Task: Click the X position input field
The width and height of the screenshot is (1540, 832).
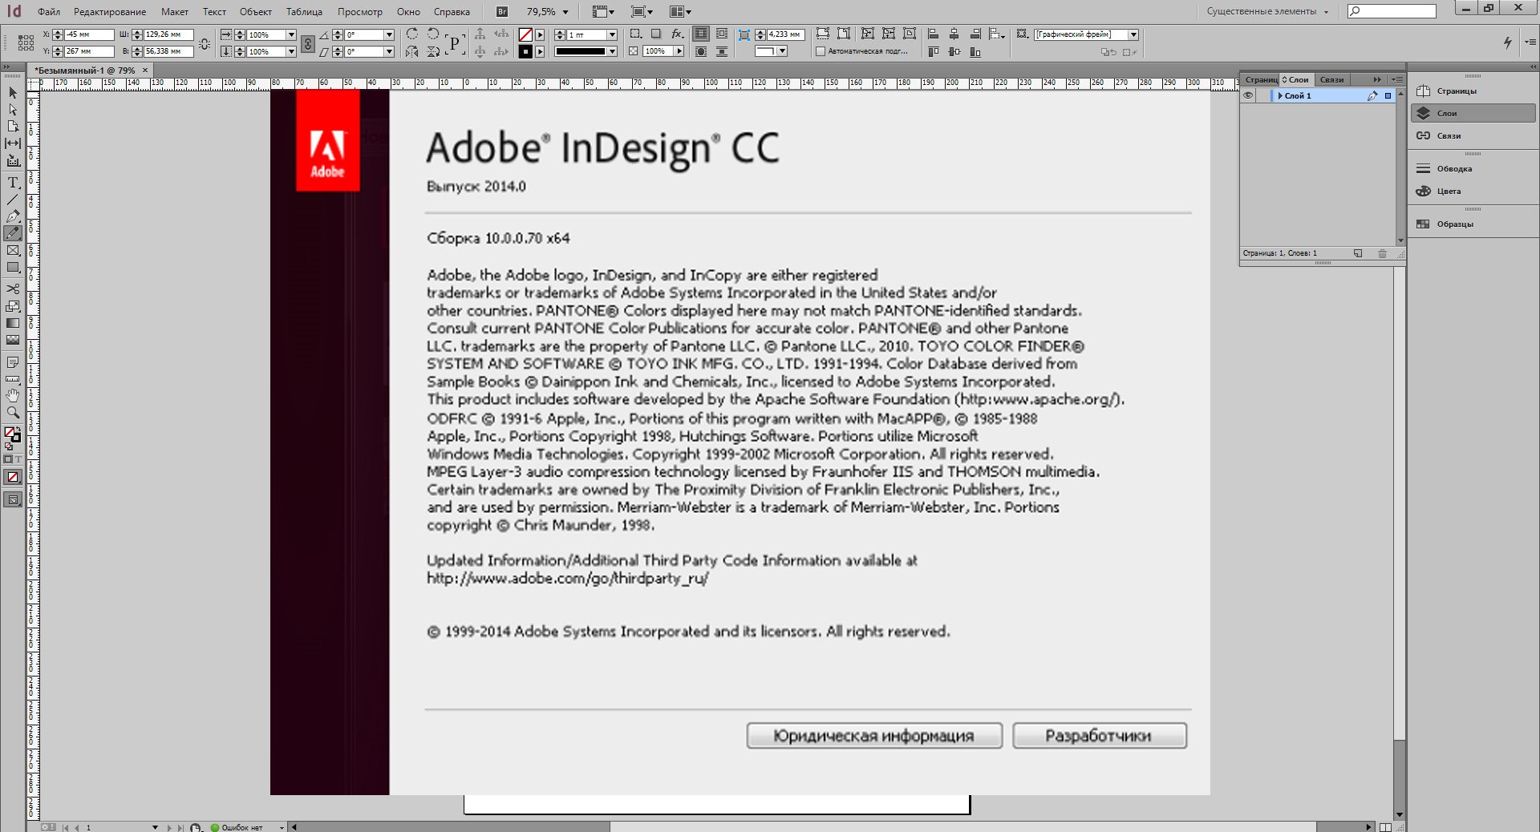Action: click(89, 34)
